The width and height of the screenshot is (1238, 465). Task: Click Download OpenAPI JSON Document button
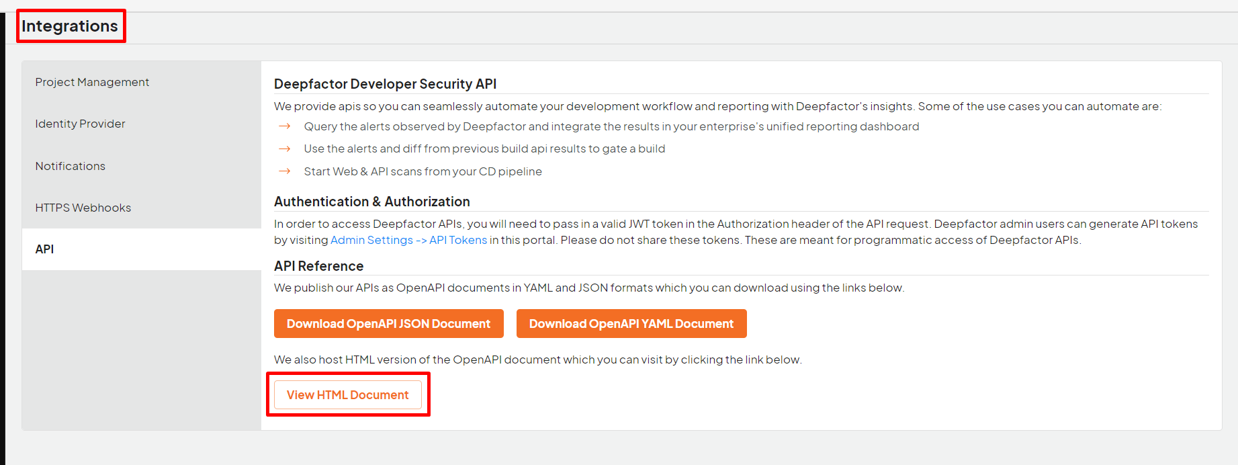click(x=388, y=324)
